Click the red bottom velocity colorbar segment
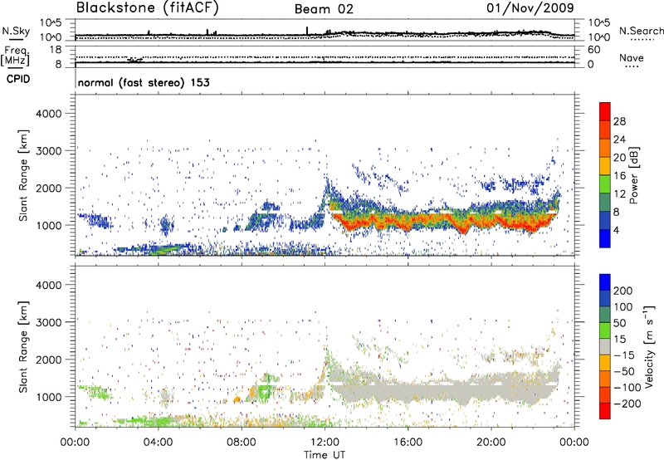 click(605, 411)
